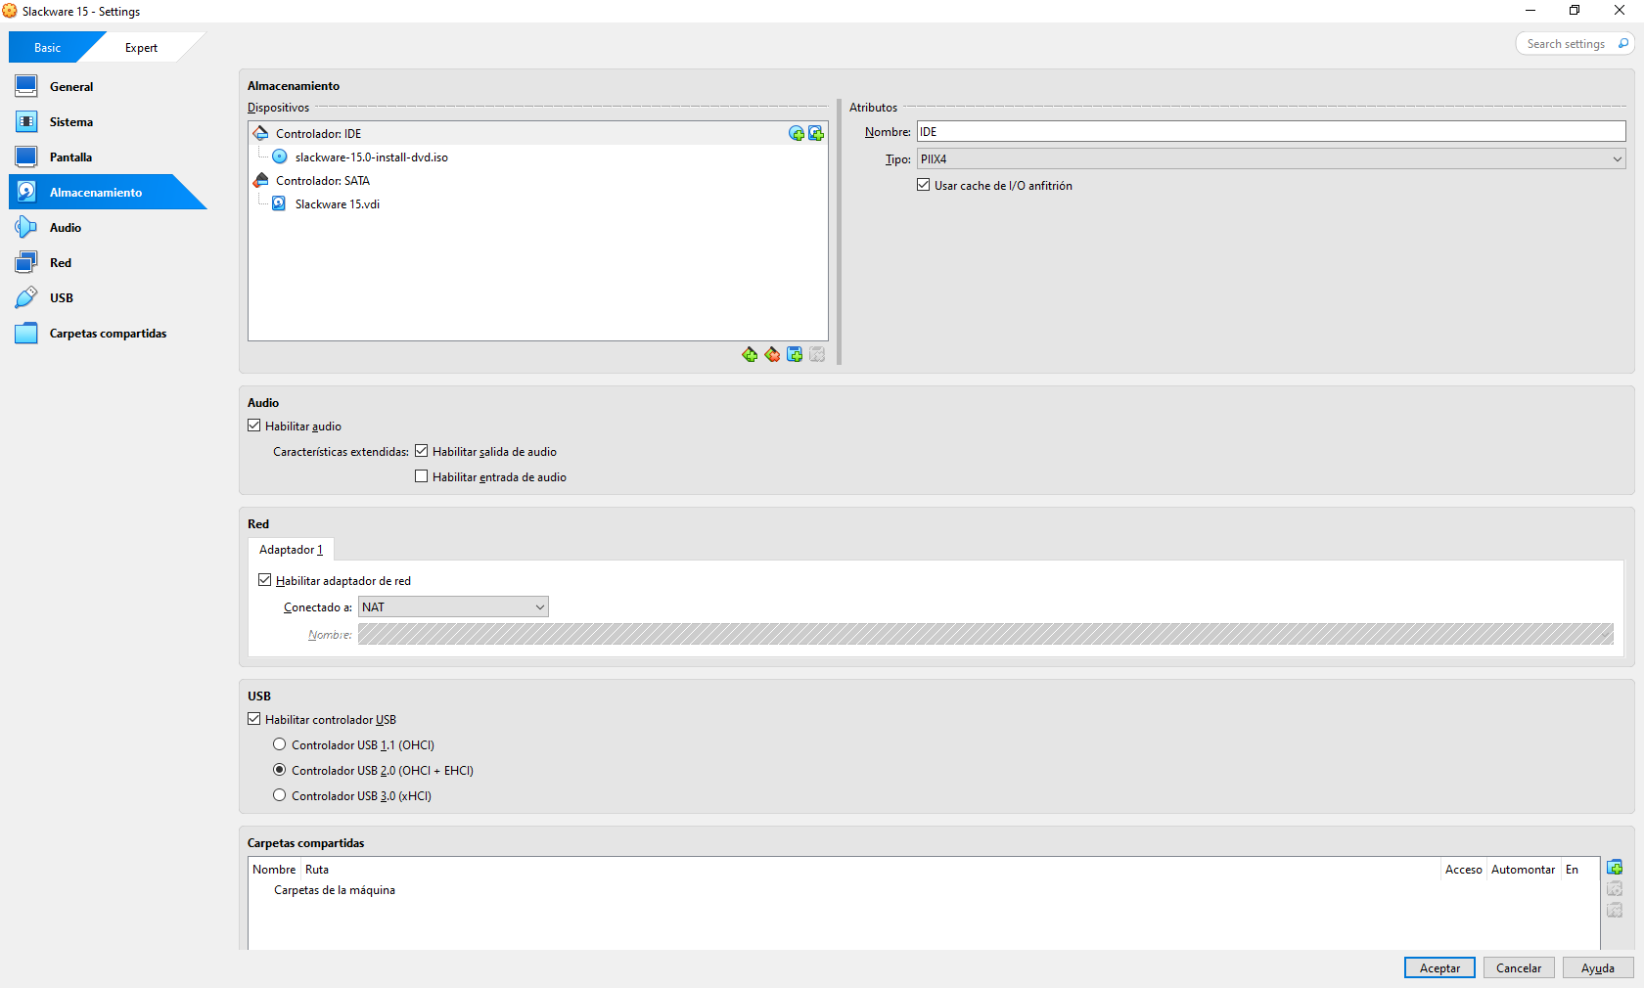Open the Red settings section
This screenshot has height=988, width=1644.
click(108, 262)
